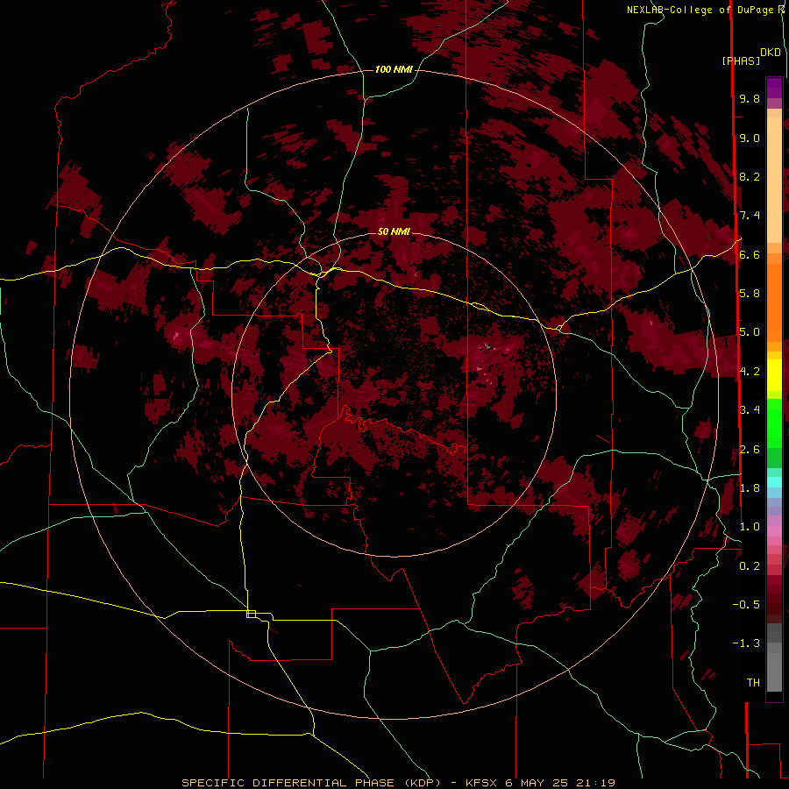Viewport: 789px width, 789px height.
Task: Click the DKD label above the color bar
Action: click(x=771, y=53)
